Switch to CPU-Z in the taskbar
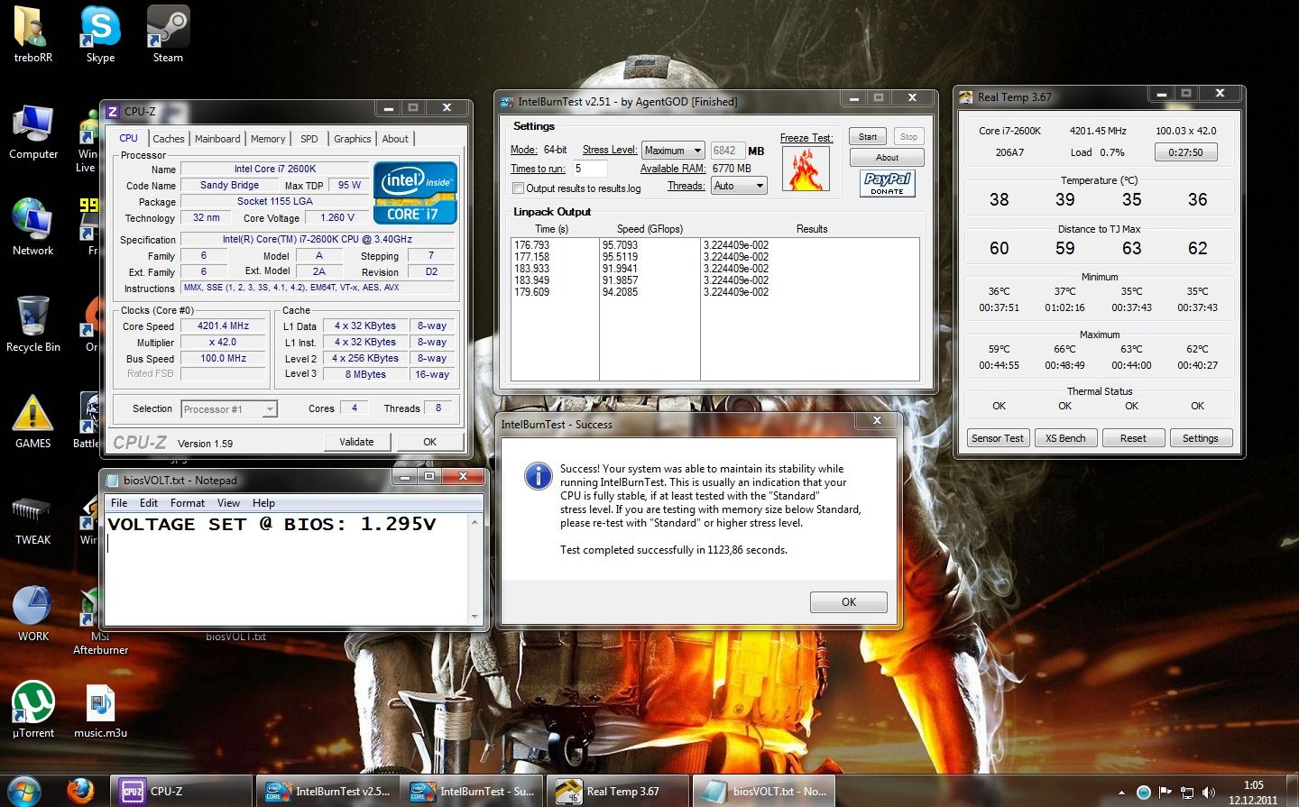Viewport: 1299px width, 807px height. (181, 791)
